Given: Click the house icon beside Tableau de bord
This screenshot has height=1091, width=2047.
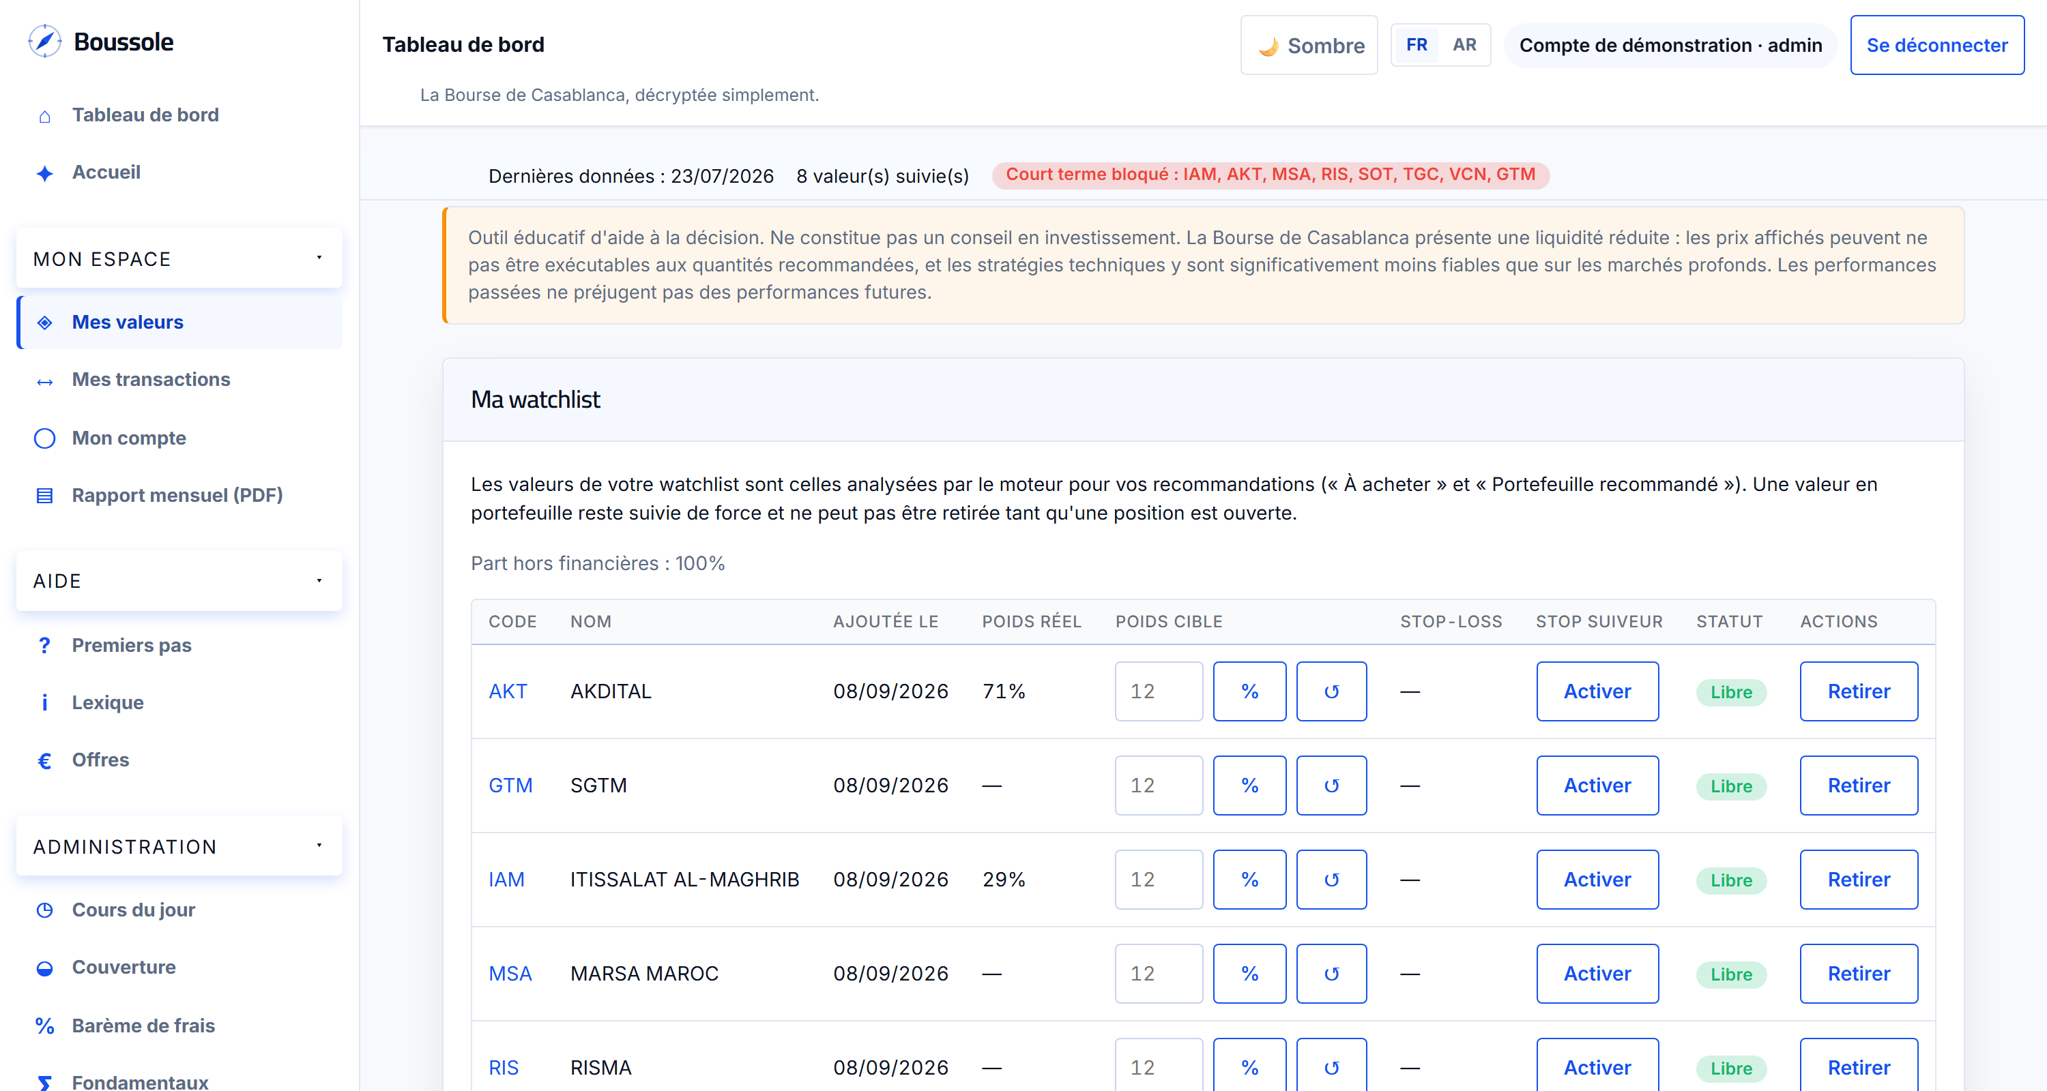Looking at the screenshot, I should (x=44, y=116).
